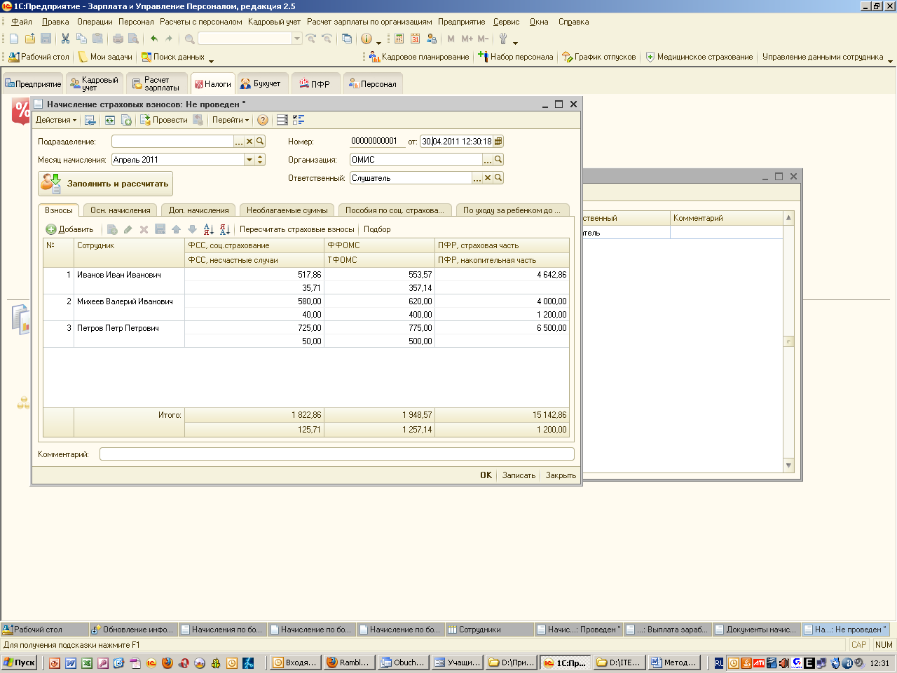
Task: Click the Закрыть button
Action: point(561,475)
